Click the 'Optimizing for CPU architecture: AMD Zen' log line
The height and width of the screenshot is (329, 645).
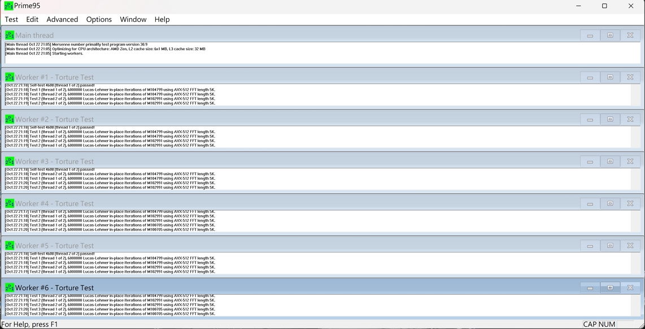(x=105, y=49)
